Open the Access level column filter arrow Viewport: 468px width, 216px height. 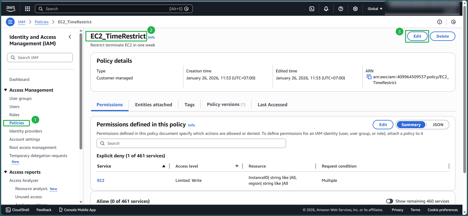[x=237, y=166]
